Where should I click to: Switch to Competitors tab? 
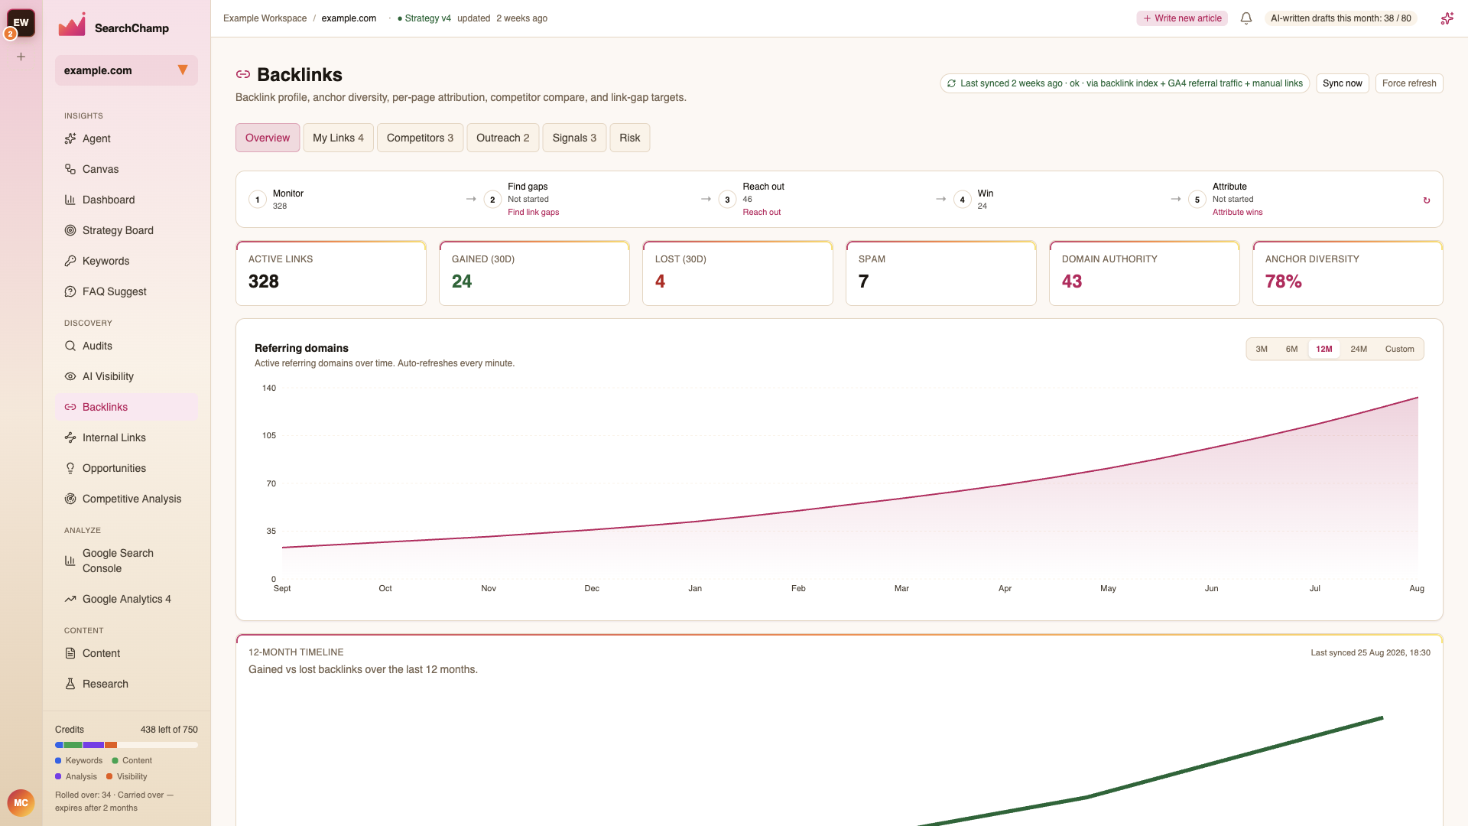coord(420,138)
